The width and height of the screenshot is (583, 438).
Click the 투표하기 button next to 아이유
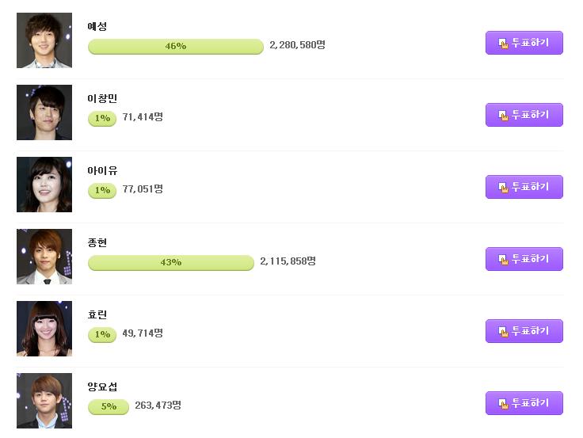(524, 187)
